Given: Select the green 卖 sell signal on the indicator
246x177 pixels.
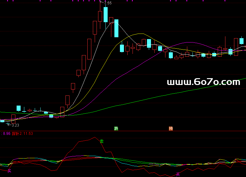Looking at the screenshot, I should pos(102,141).
